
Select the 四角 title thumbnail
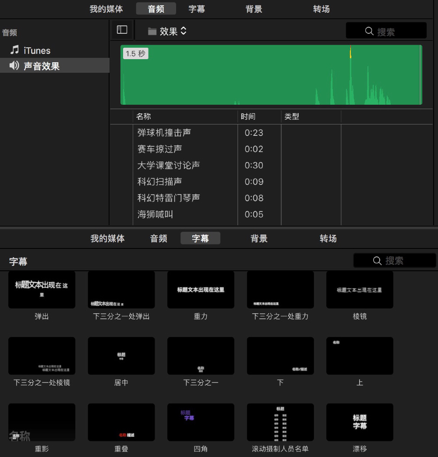coord(201,422)
